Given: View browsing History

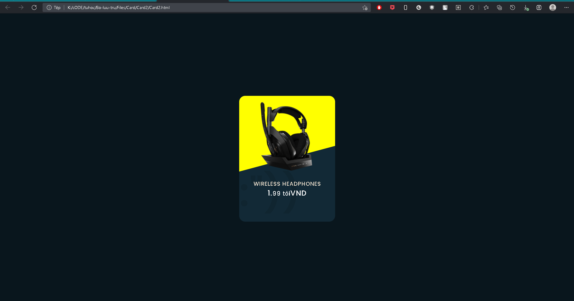Looking at the screenshot, I should 513,7.
